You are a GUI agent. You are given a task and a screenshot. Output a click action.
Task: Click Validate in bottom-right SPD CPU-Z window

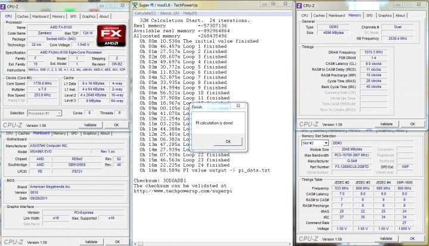[386, 239]
